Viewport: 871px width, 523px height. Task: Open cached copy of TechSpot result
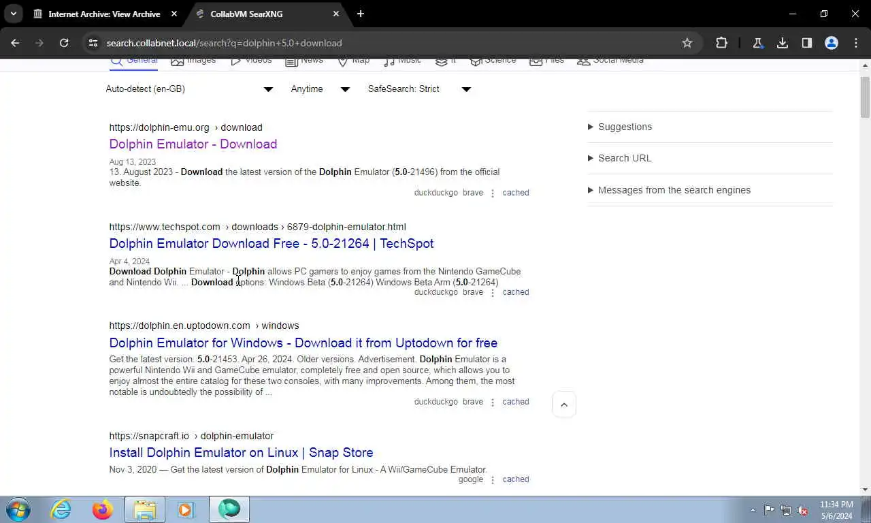pyautogui.click(x=516, y=292)
